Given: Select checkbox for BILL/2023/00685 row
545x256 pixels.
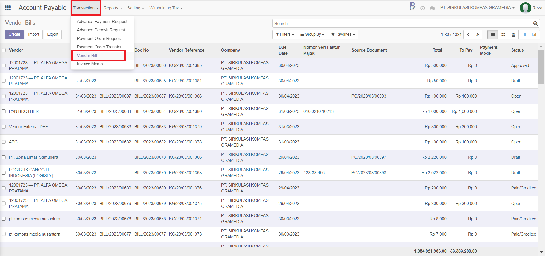Looking at the screenshot, I should coord(4,81).
